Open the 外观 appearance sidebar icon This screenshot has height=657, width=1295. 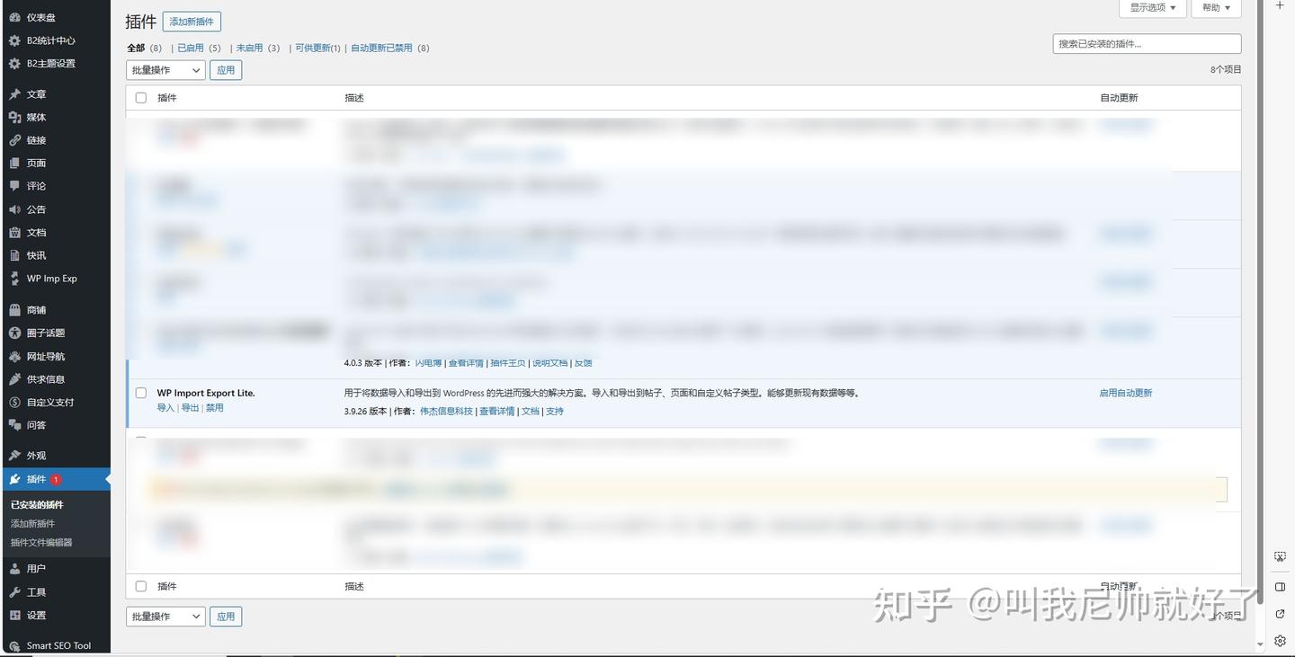coord(13,456)
